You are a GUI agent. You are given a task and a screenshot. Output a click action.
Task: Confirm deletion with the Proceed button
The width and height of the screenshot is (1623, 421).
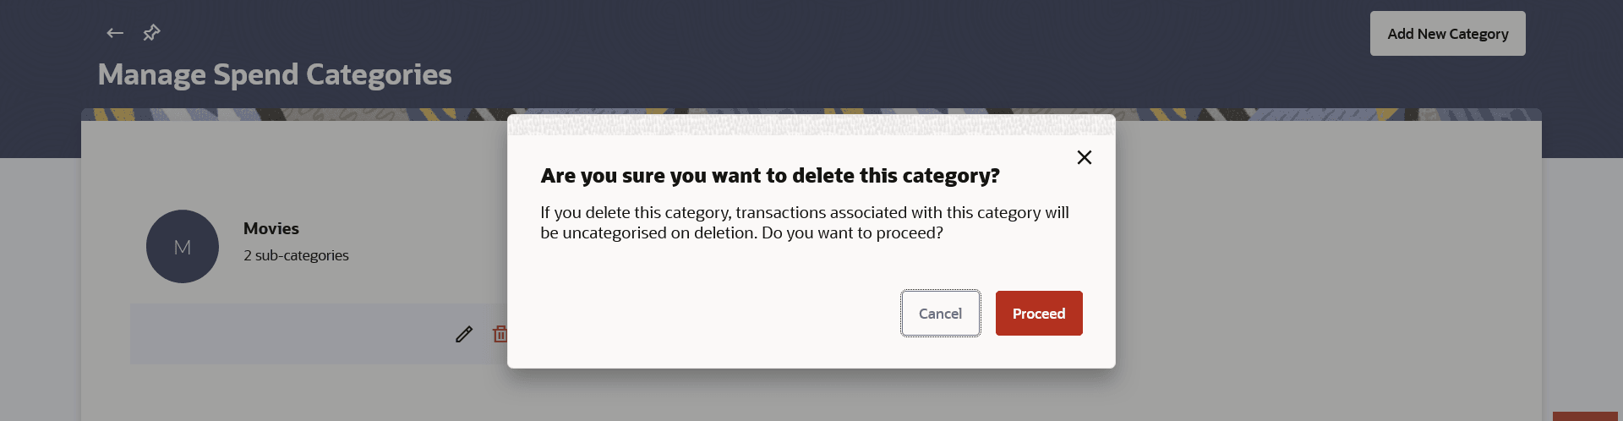coord(1038,314)
